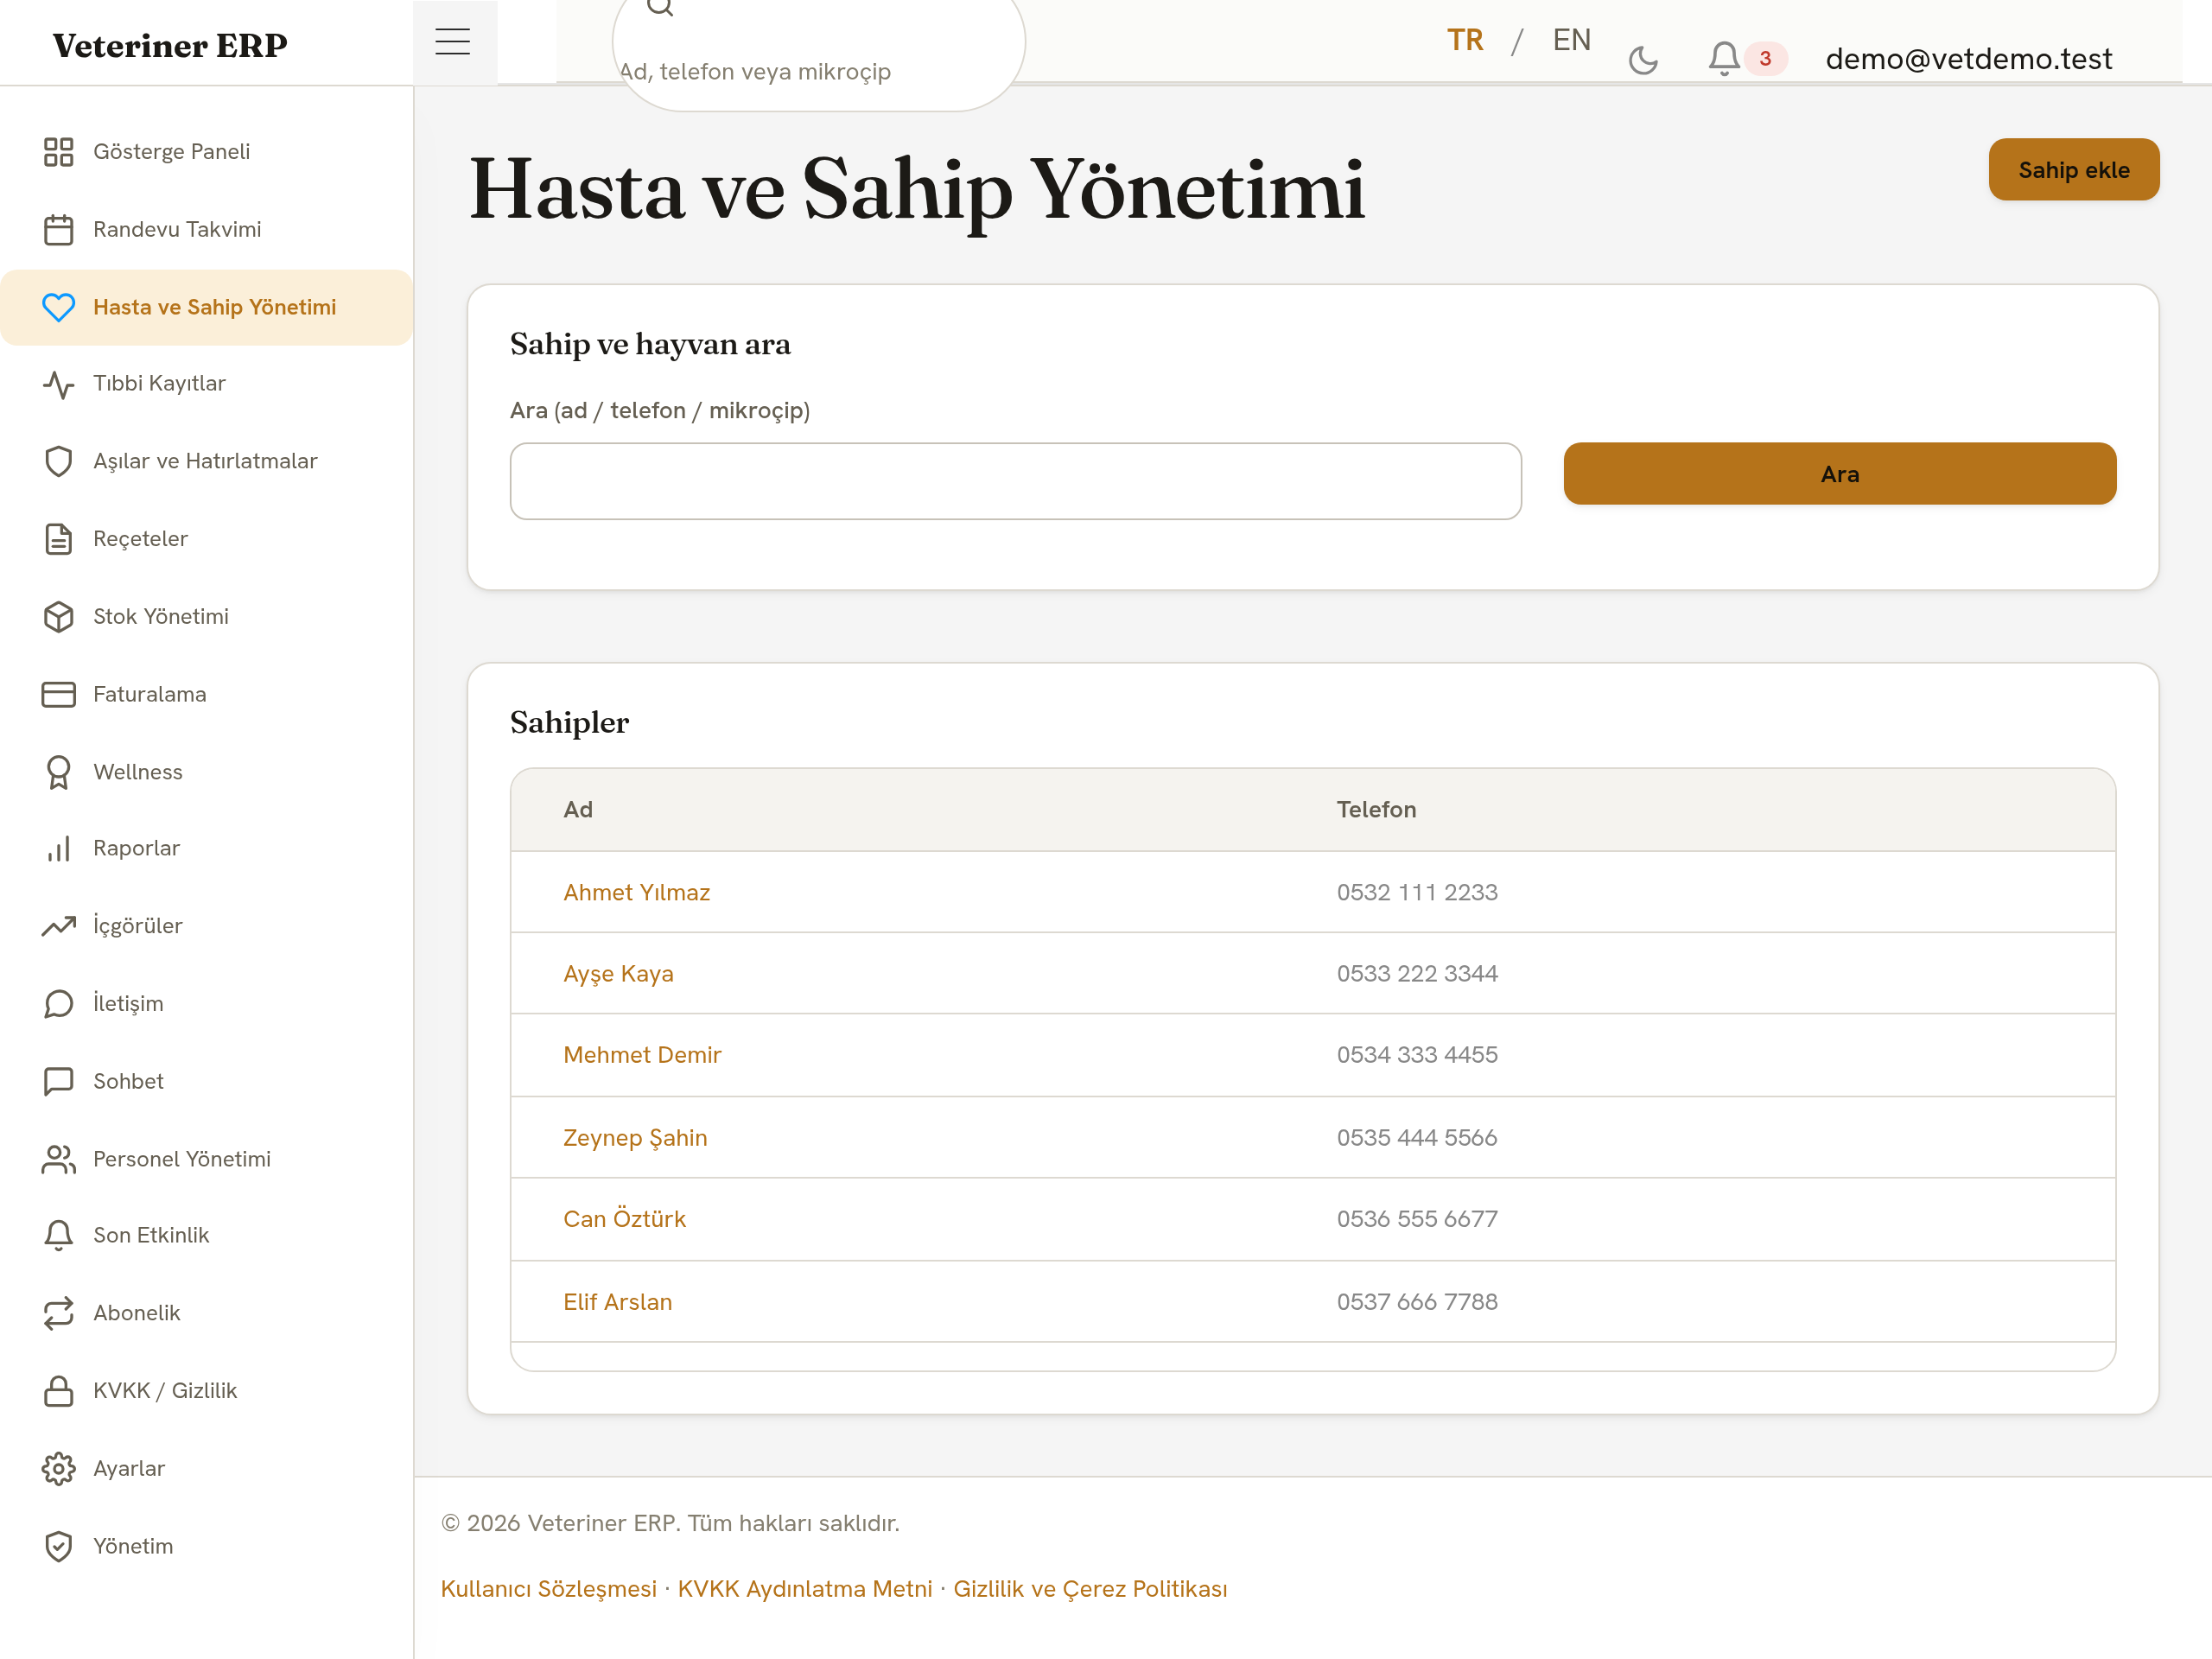Toggle dark mode with the moon icon
Image resolution: width=2212 pixels, height=1659 pixels.
pos(1643,60)
